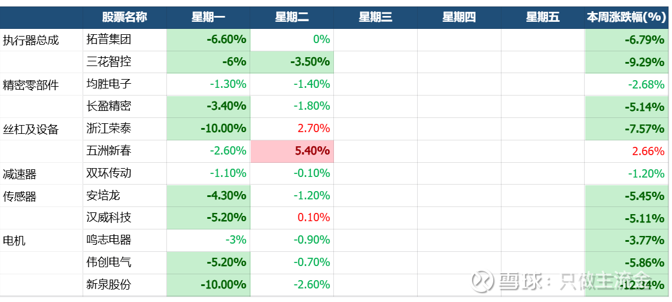672x302 pixels.
Task: Click the 星期一 column header
Action: [208, 17]
